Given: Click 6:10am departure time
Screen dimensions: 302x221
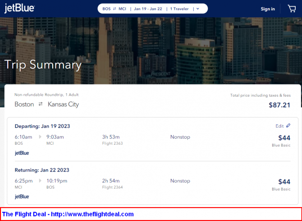Looking at the screenshot, I should [23, 137].
